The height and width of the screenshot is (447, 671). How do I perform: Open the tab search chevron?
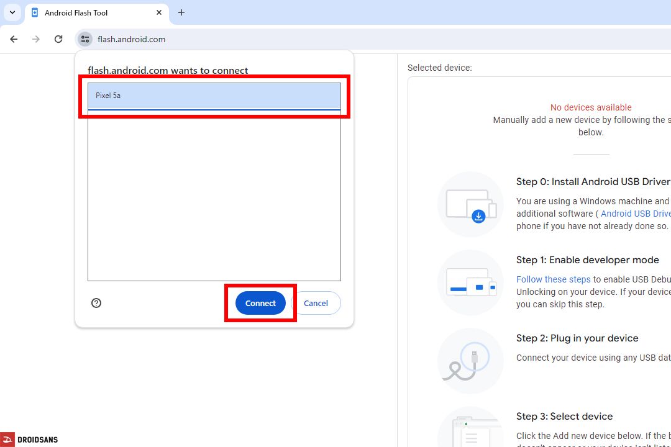click(12, 12)
